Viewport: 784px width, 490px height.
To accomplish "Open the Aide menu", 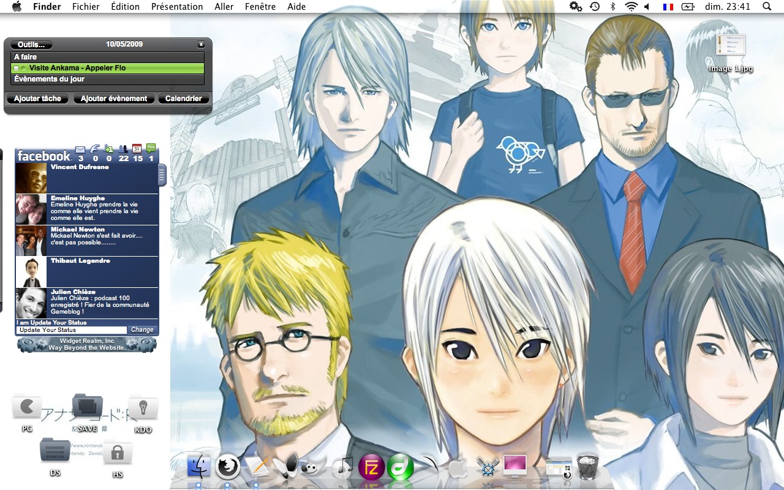I will pyautogui.click(x=296, y=7).
